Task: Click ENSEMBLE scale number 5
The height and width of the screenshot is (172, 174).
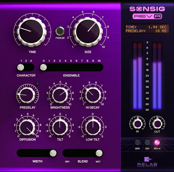Action: click(x=71, y=61)
